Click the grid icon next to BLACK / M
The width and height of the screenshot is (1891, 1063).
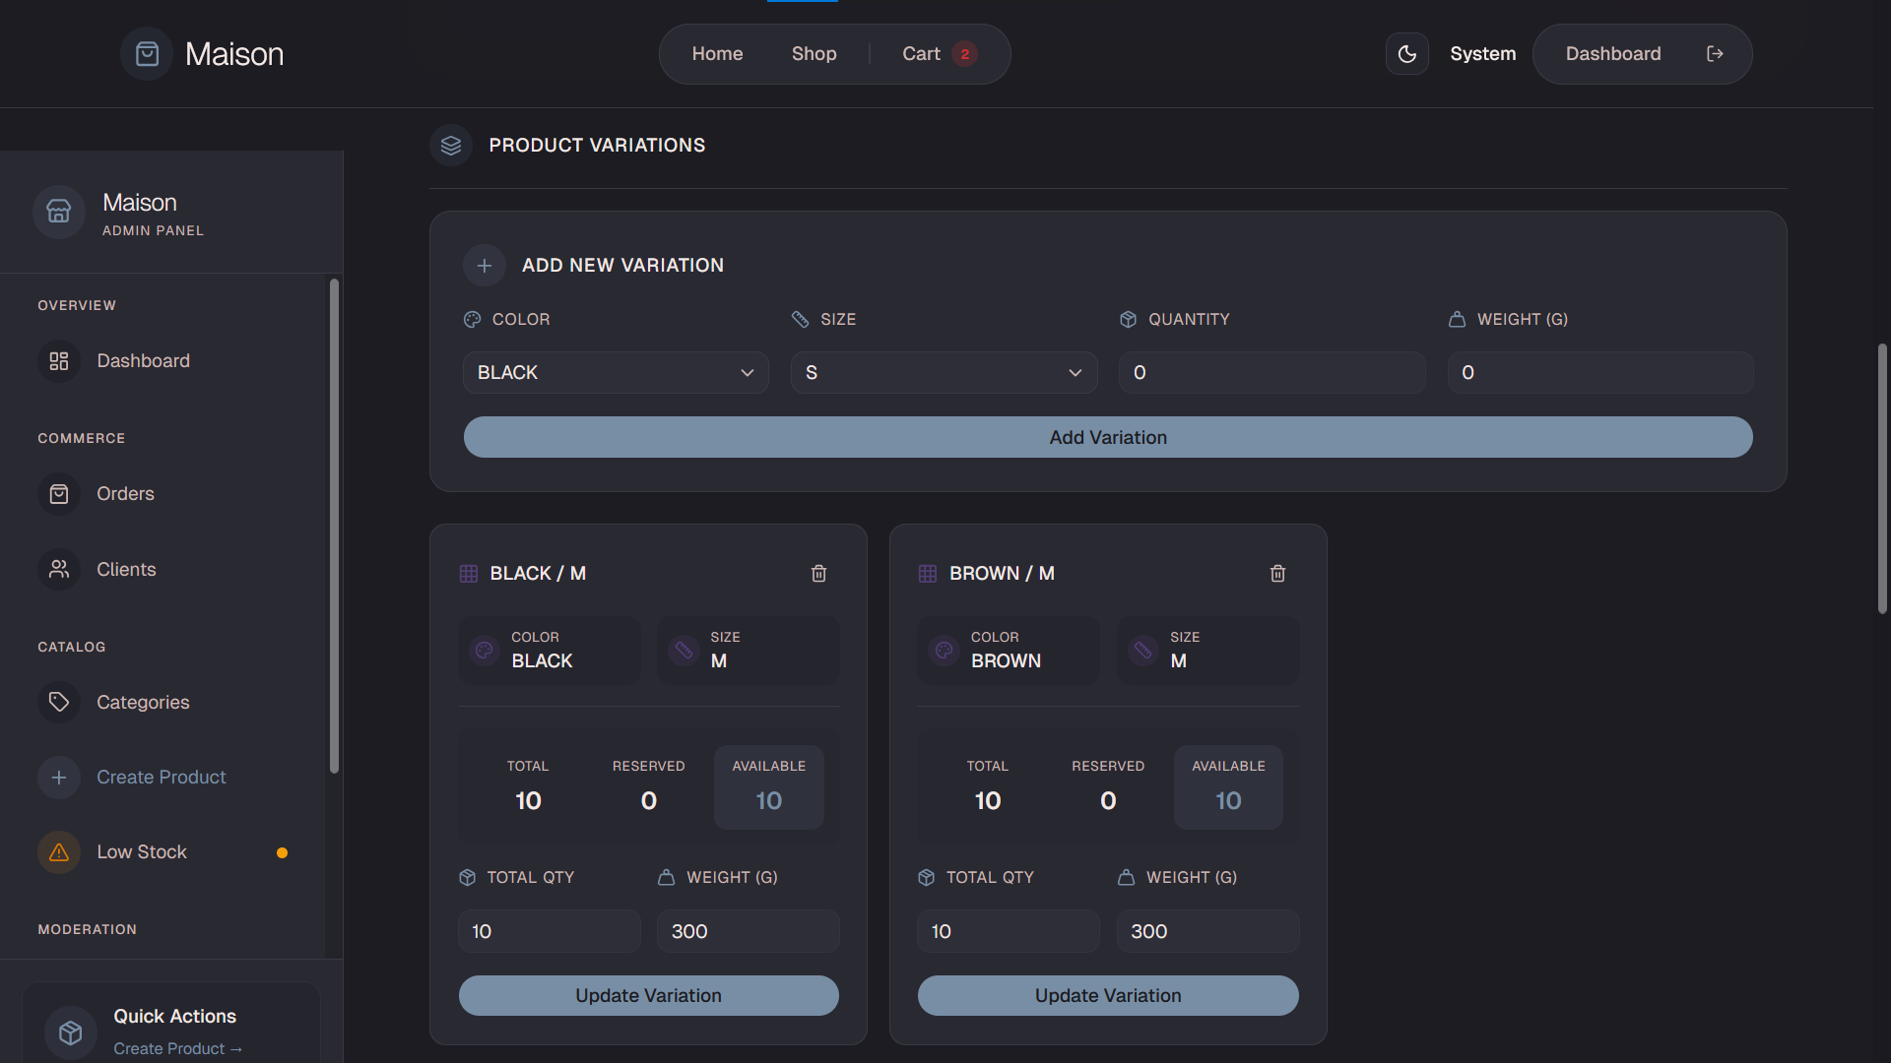[469, 574]
